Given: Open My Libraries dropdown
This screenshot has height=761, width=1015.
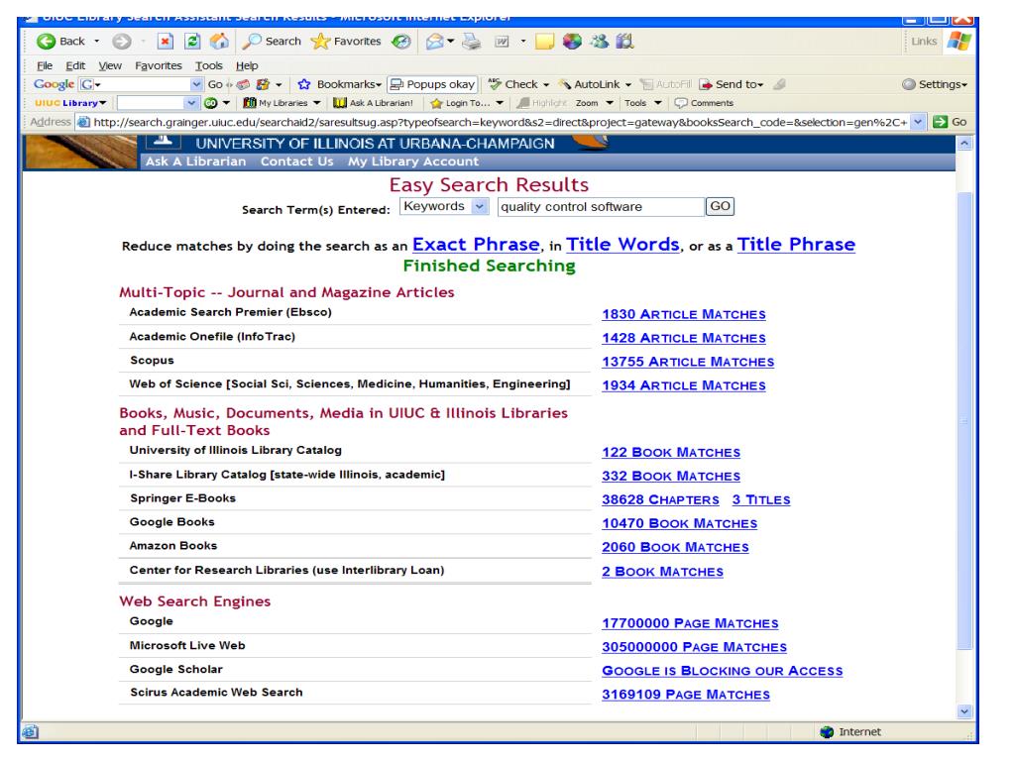Looking at the screenshot, I should tap(282, 103).
